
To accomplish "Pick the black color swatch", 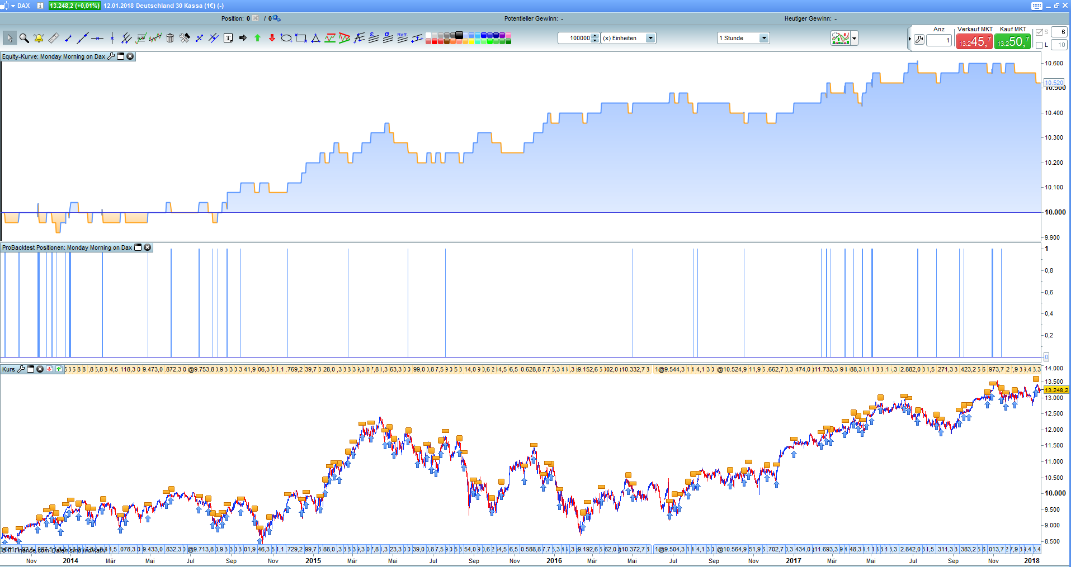I will coord(459,35).
